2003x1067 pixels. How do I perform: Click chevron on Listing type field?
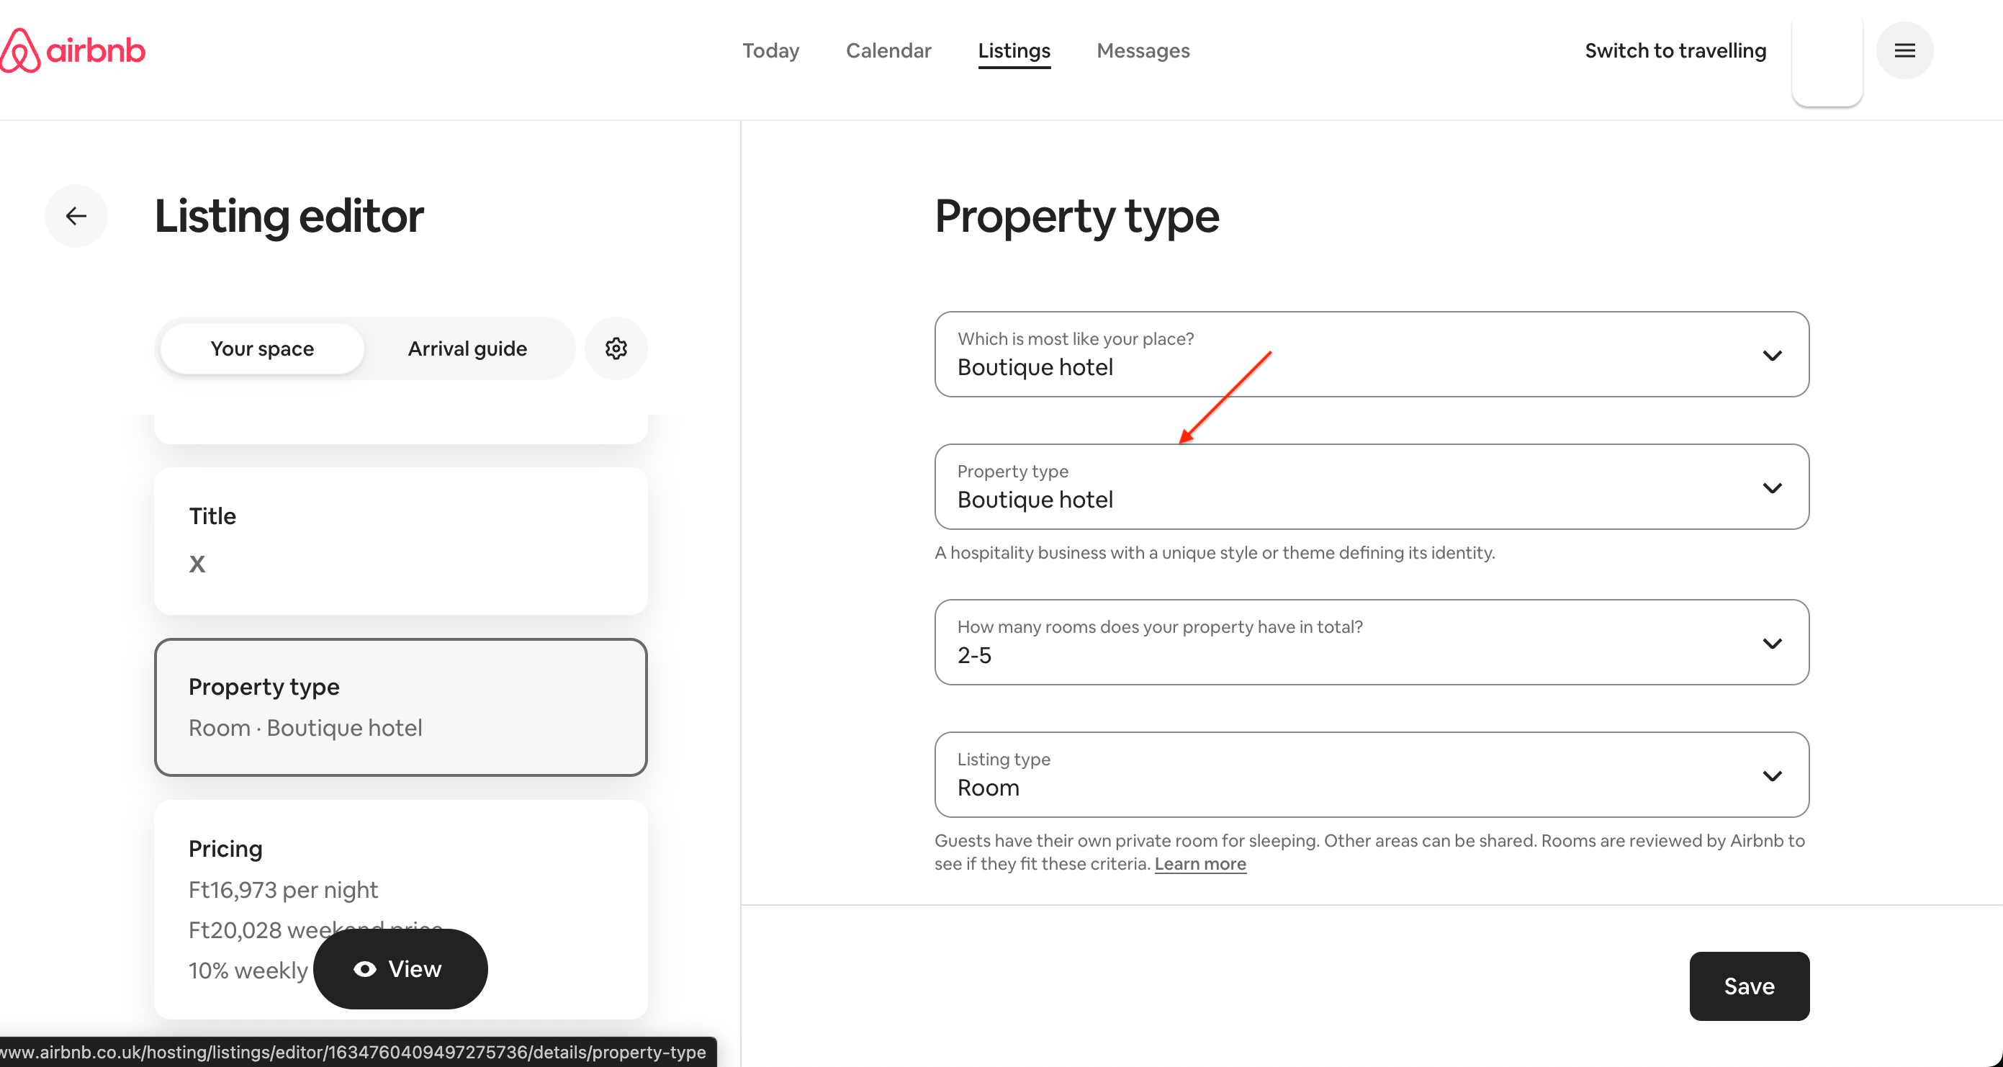click(1772, 776)
